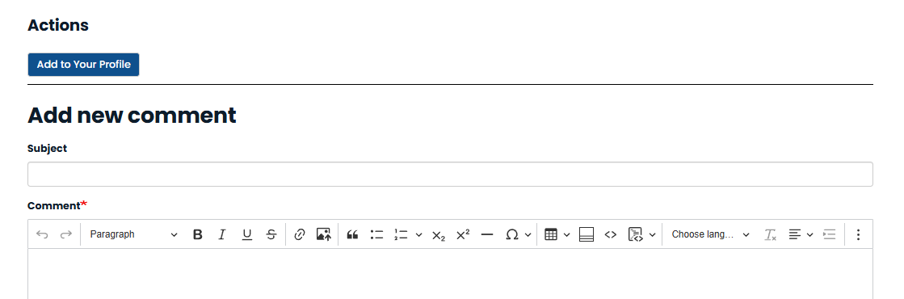Click the Add to Your Profile button

83,65
